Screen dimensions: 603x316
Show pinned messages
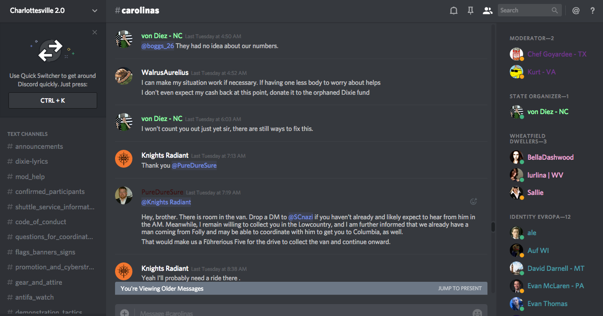pos(471,10)
